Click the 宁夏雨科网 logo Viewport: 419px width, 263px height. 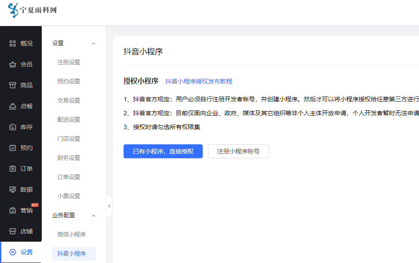[32, 10]
